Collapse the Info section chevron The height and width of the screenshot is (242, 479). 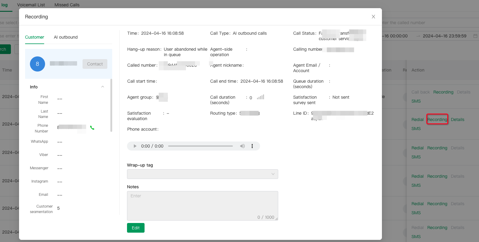pyautogui.click(x=103, y=87)
